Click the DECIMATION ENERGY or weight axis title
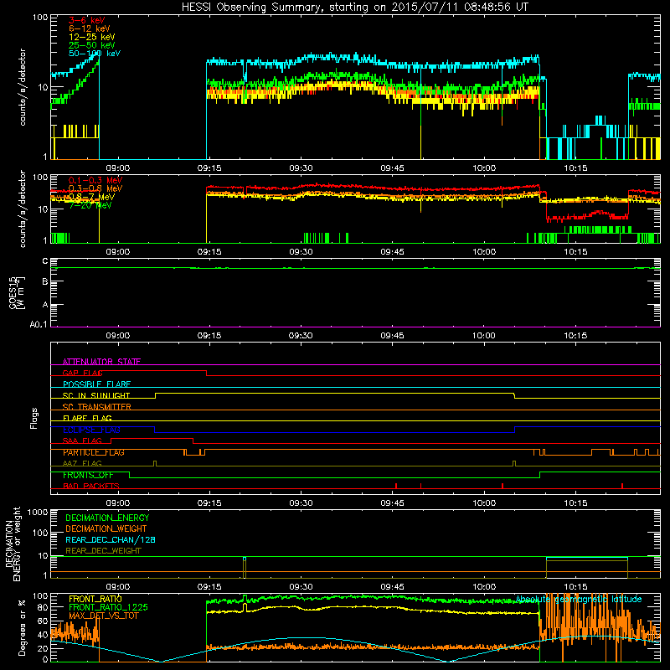This screenshot has width=670, height=670. 13,544
